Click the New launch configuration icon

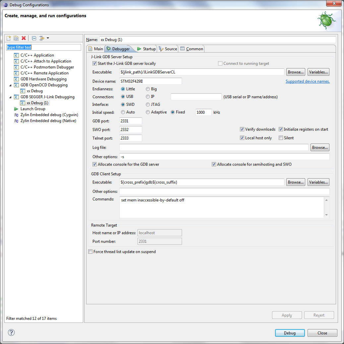(x=9, y=38)
